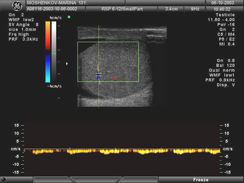Click the grayscale map bar
Viewport: 244px width, 183px height.
tap(54, 51)
